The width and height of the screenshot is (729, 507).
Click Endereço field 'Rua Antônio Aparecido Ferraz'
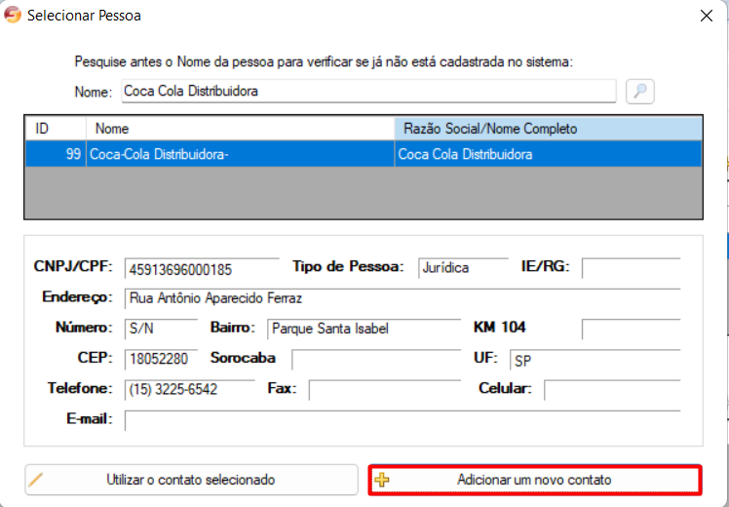(x=403, y=298)
